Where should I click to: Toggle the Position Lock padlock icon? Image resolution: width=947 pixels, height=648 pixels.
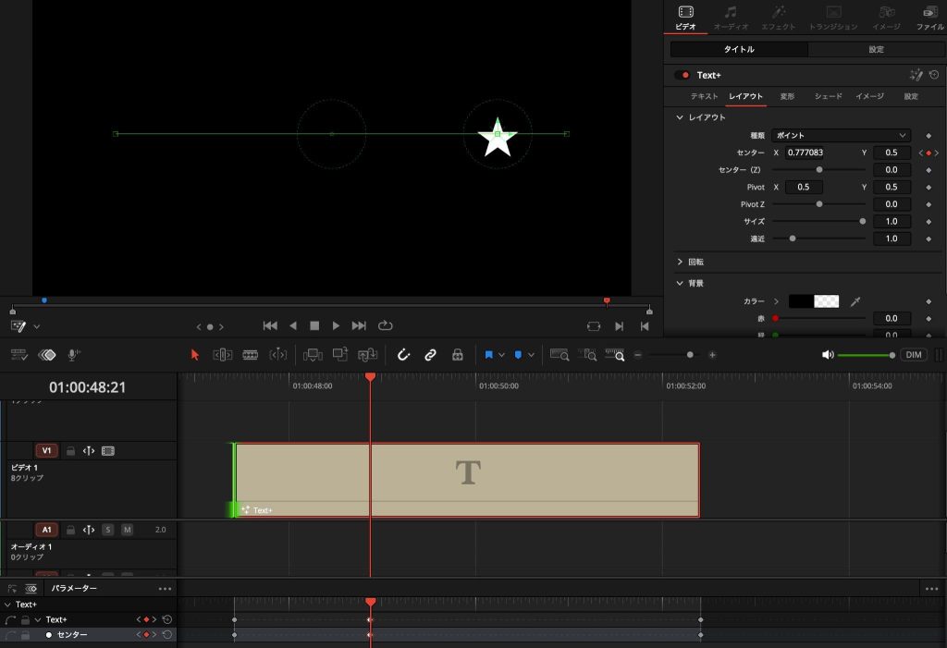pyautogui.click(x=458, y=355)
